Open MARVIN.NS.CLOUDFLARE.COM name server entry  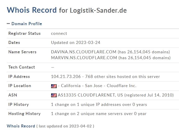click(84, 58)
